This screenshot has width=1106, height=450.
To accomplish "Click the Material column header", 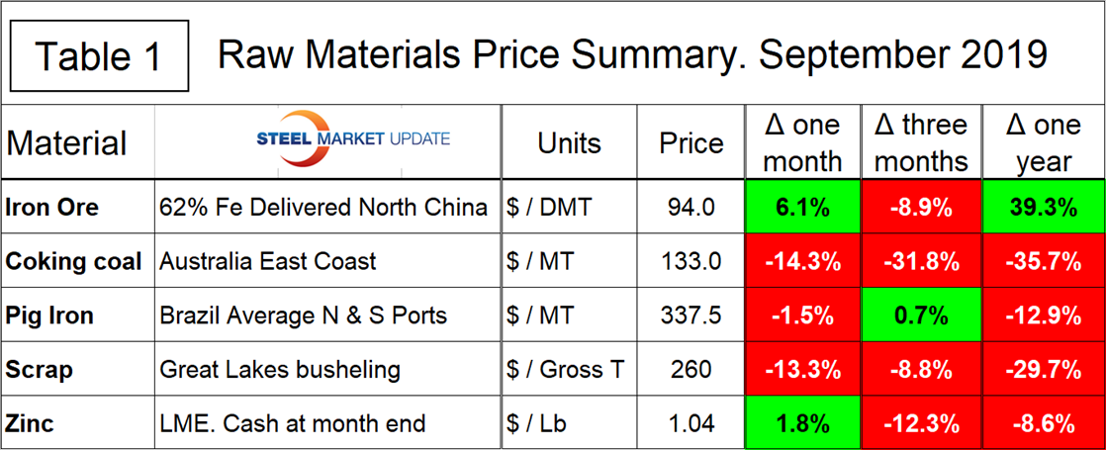I will (67, 142).
